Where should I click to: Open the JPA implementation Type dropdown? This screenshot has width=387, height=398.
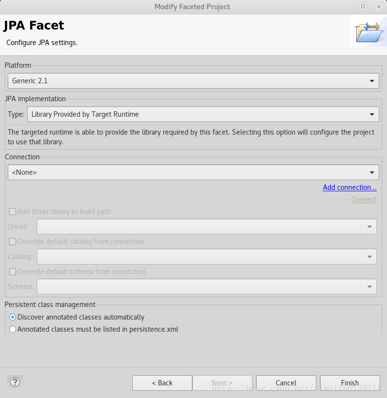pos(203,115)
